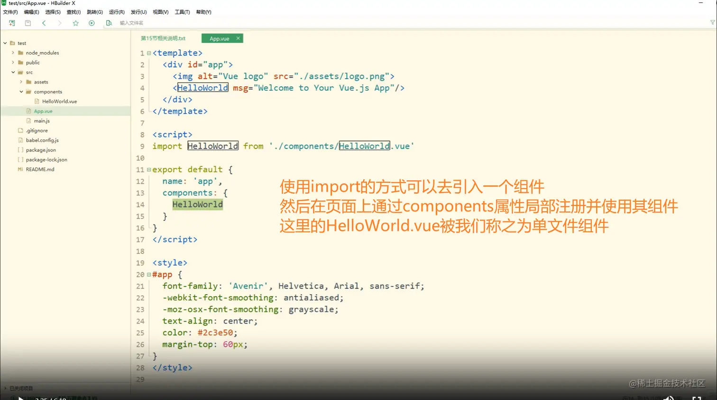
Task: Open .gitignore in the file tree
Action: (x=37, y=130)
